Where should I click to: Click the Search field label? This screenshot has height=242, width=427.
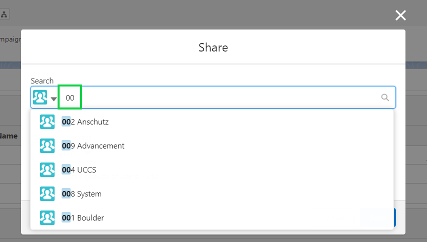coord(42,81)
